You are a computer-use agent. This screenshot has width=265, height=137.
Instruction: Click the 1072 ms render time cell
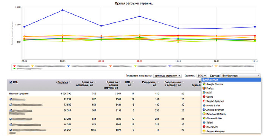pyautogui.click(x=93, y=130)
